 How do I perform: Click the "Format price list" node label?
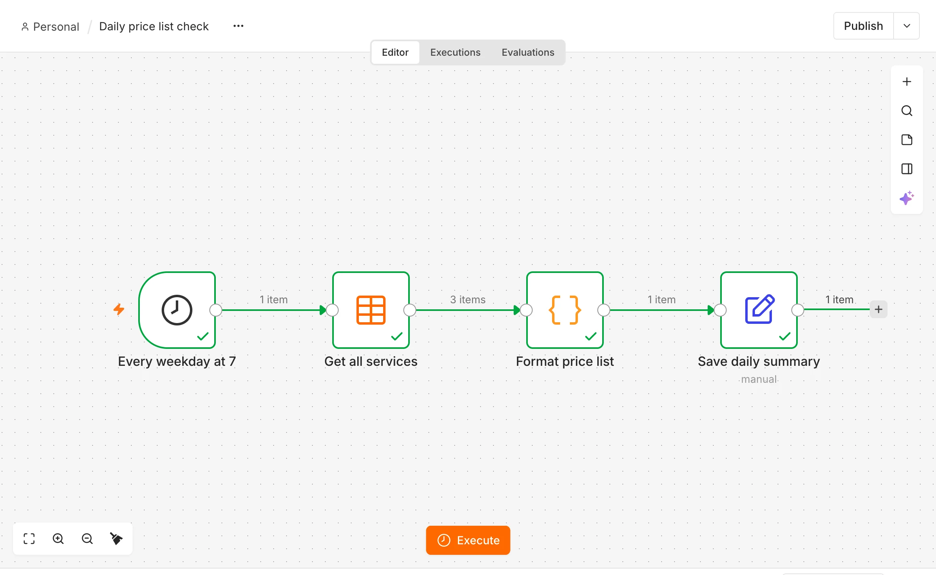[565, 361]
